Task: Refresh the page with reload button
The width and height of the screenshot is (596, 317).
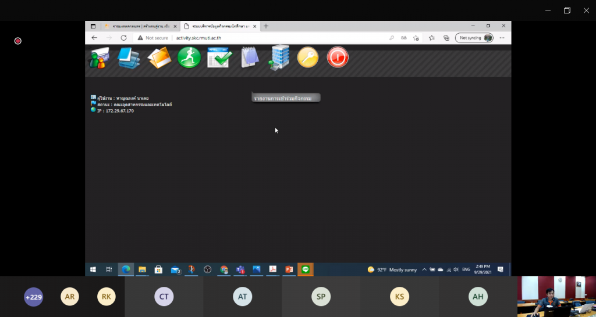Action: click(x=123, y=38)
